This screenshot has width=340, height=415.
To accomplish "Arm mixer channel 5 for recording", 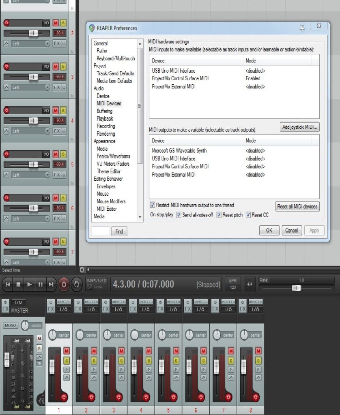I will pos(174,397).
